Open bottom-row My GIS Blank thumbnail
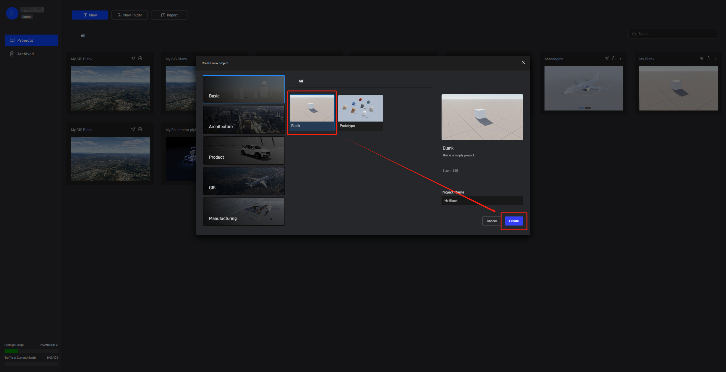The height and width of the screenshot is (372, 726). (x=110, y=159)
